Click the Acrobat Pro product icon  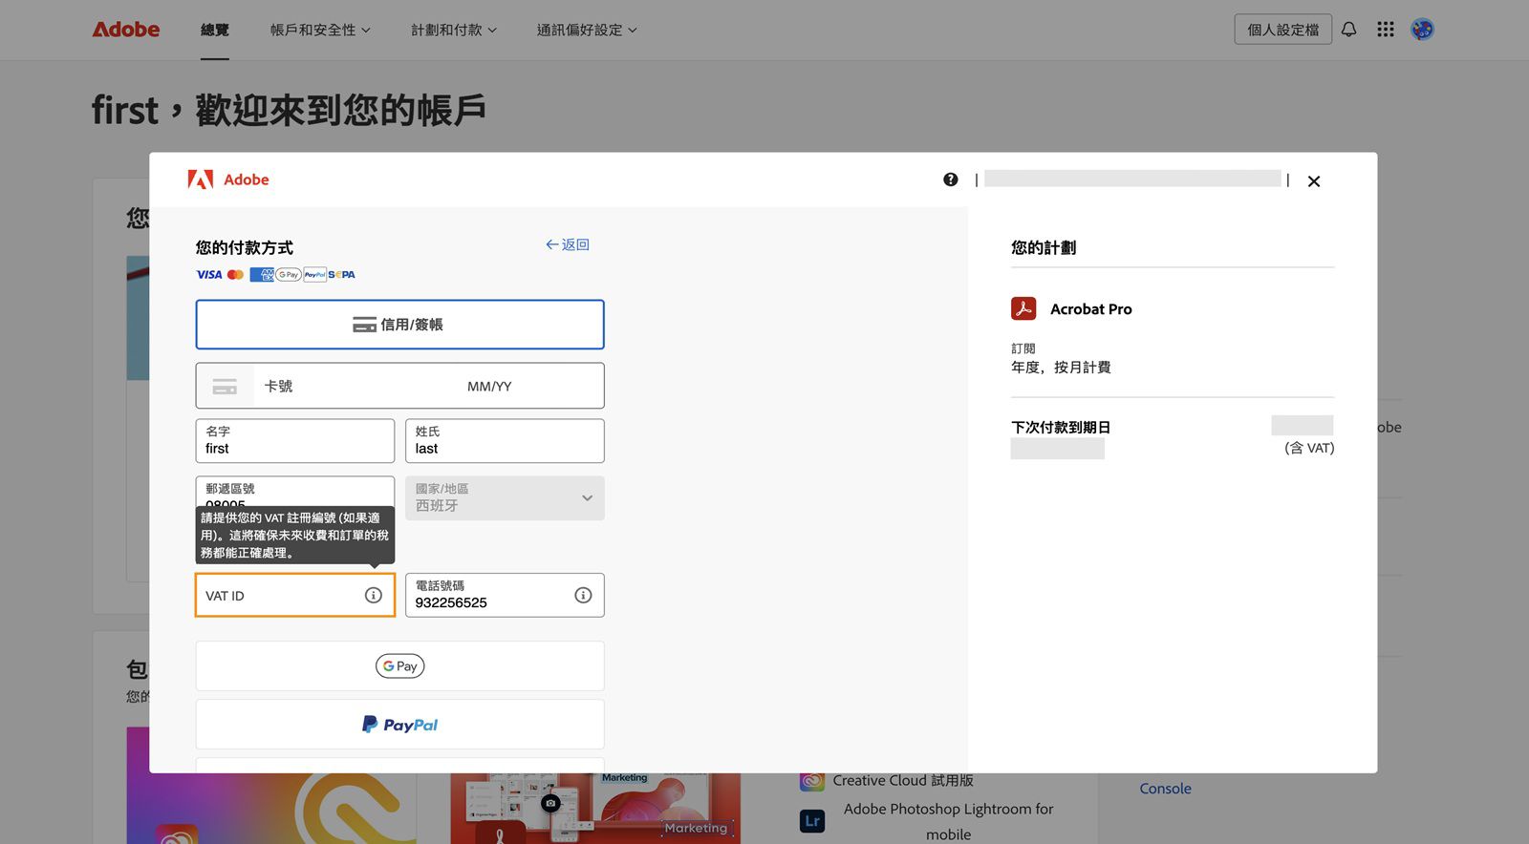[1023, 308]
